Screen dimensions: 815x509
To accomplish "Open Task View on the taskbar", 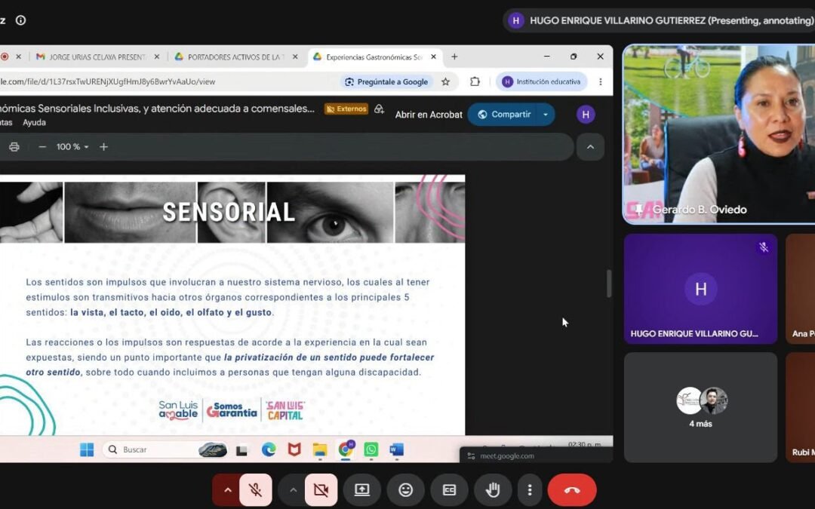I will click(241, 449).
